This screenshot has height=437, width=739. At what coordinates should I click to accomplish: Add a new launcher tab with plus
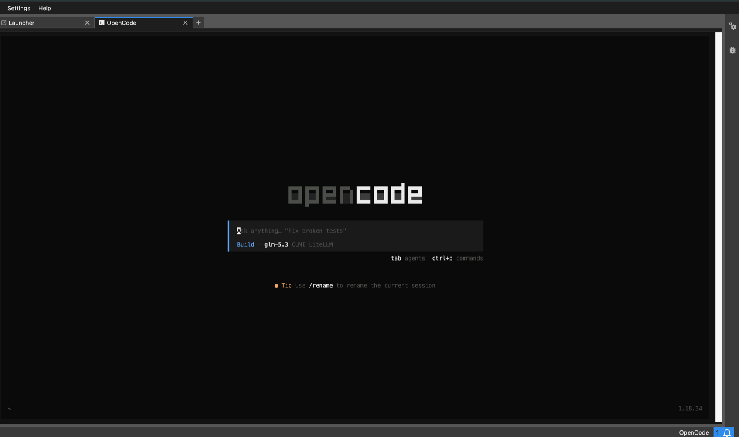pos(198,23)
